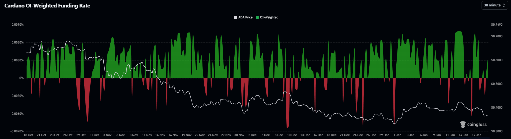Click the 30 Nov date label
This screenshot has width=511, height=139.
239,135
